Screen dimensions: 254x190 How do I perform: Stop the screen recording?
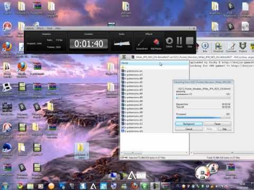[189, 42]
